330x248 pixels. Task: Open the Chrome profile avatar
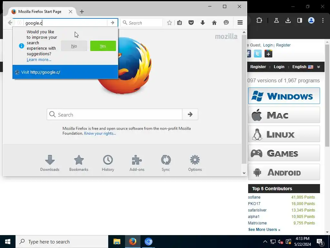(311, 20)
